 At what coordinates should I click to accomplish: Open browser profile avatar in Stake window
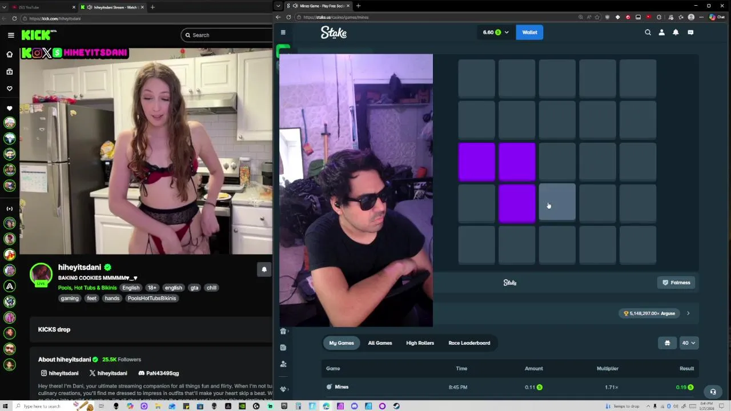pos(691,17)
